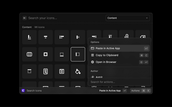The width and height of the screenshot is (172, 107).
Task: Click the back arrow button
Action: click(24, 18)
